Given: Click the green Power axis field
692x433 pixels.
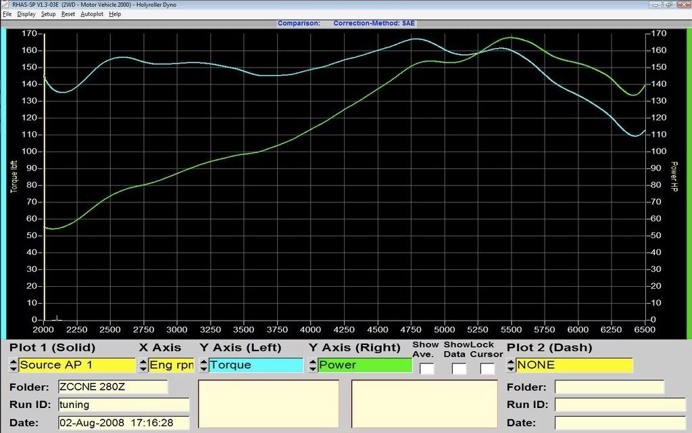Looking at the screenshot, I should (x=365, y=365).
